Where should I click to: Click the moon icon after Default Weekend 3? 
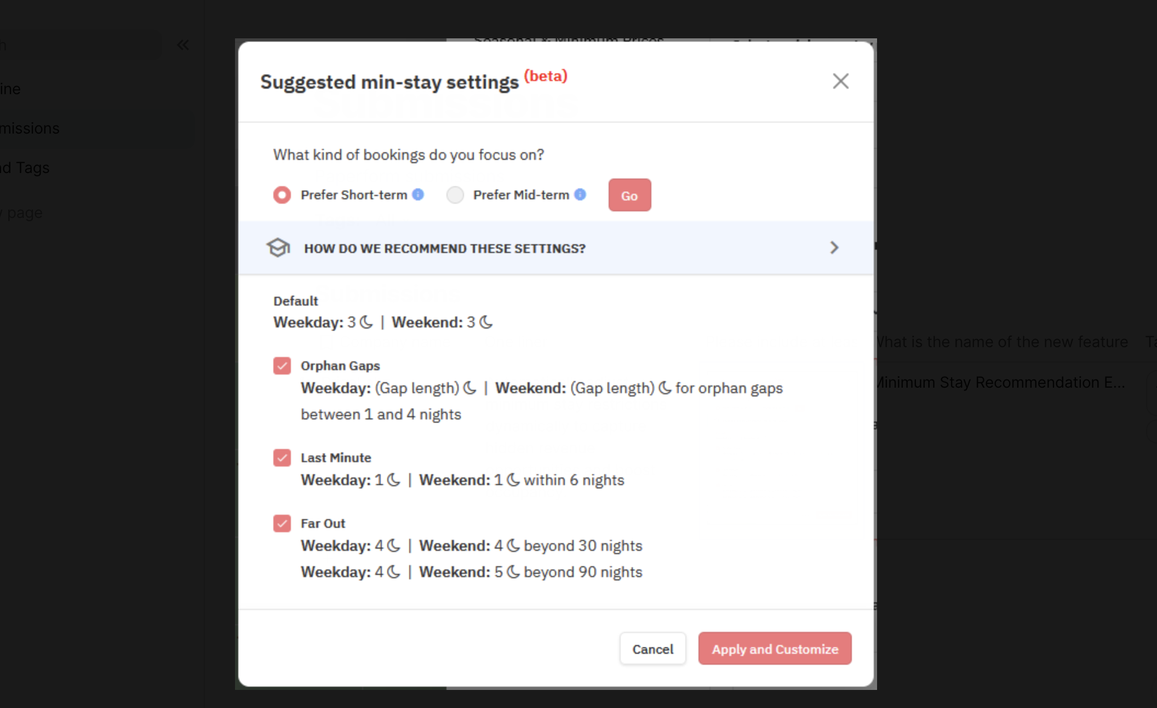(x=486, y=322)
